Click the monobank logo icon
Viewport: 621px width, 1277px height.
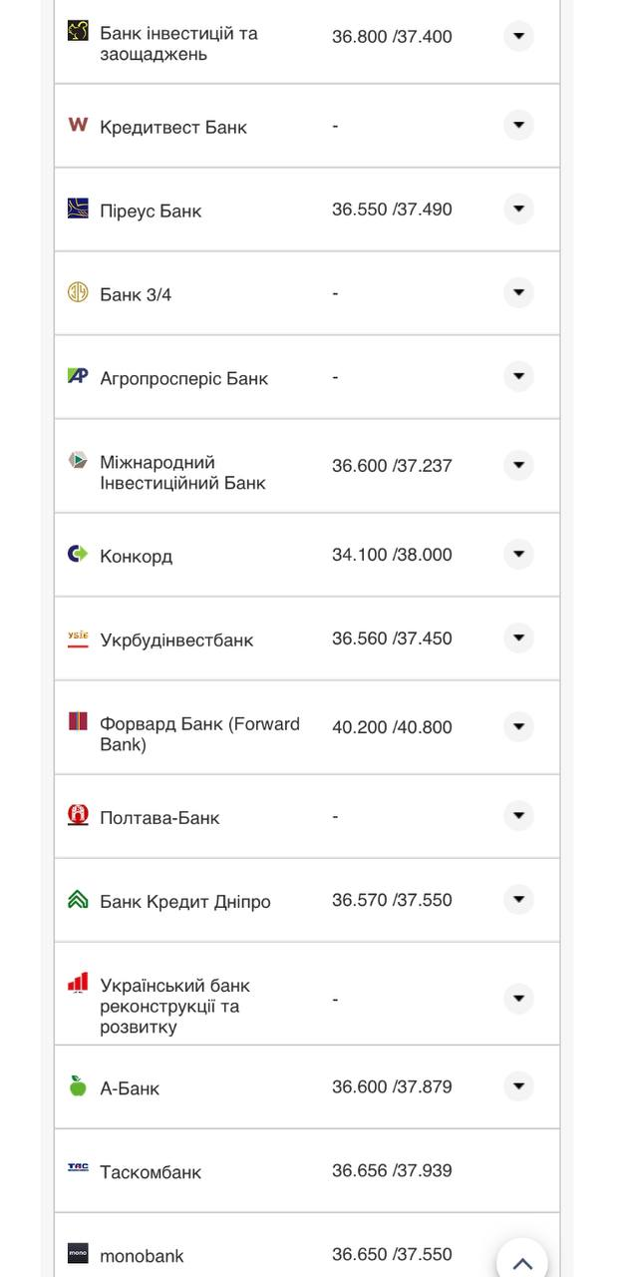[x=78, y=1253]
